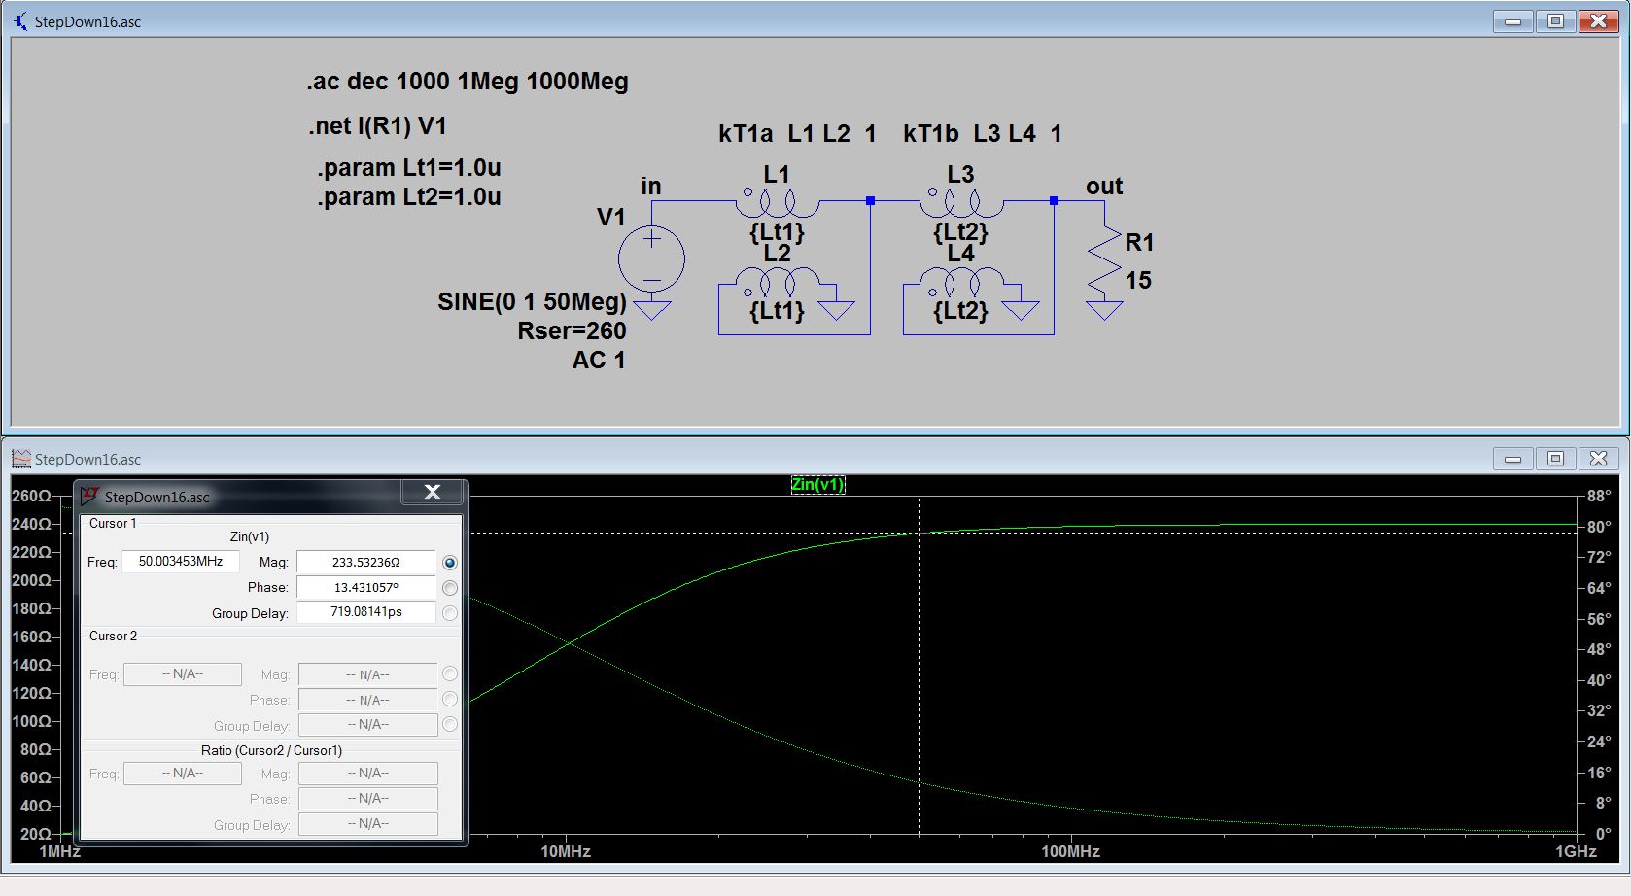The height and width of the screenshot is (896, 1631).
Task: Click the .net I(R1) V1 directive
Action: tap(377, 126)
